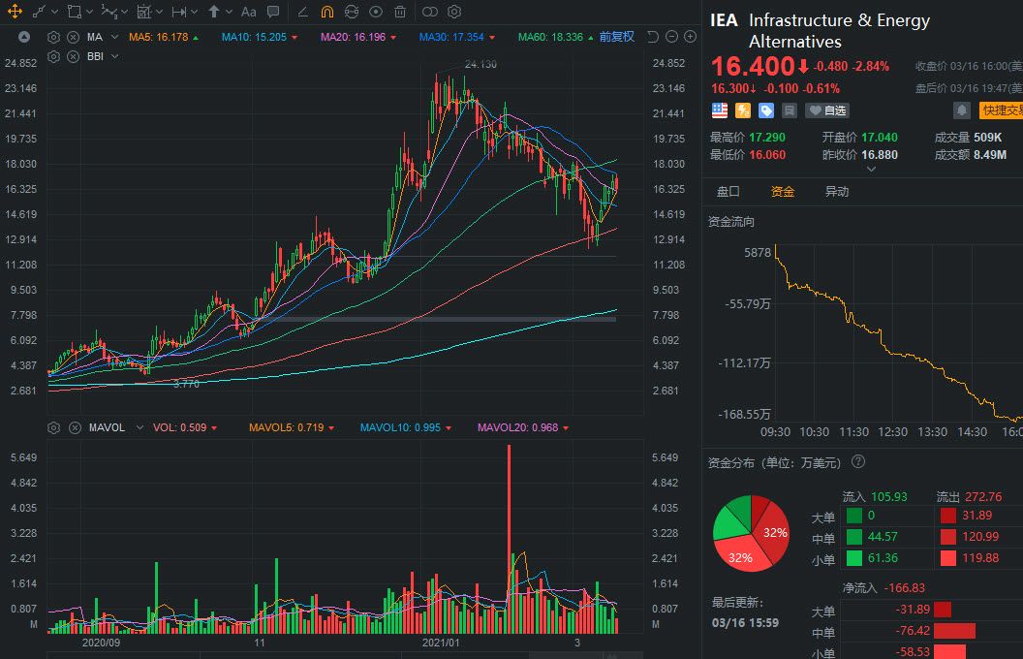Screen dimensions: 1023x659
Task: Zoom out chart with minus circle
Action: click(671, 37)
